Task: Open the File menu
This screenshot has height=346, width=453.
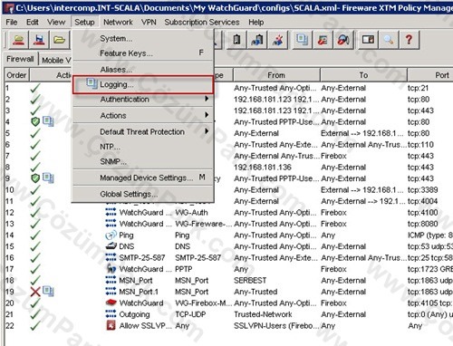Action: pyautogui.click(x=12, y=23)
